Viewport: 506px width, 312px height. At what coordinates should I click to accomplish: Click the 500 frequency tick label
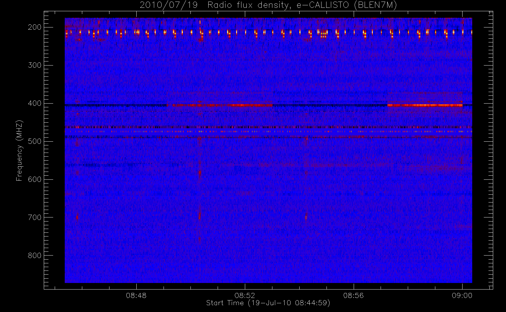coord(35,141)
